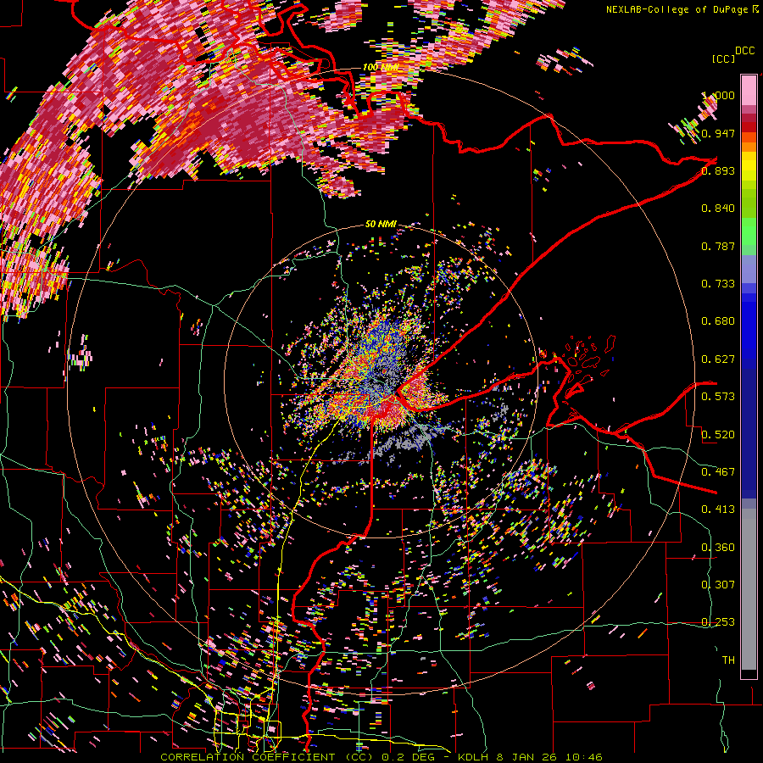Screen dimensions: 763x763
Task: Pick the 0.573 value on color scale
Action: click(718, 397)
